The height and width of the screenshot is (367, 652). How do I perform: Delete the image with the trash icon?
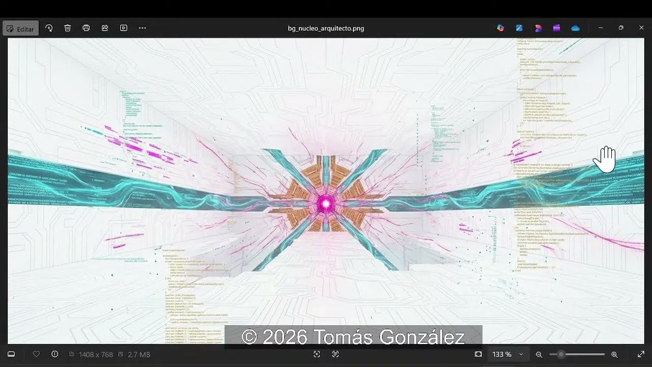tap(68, 28)
